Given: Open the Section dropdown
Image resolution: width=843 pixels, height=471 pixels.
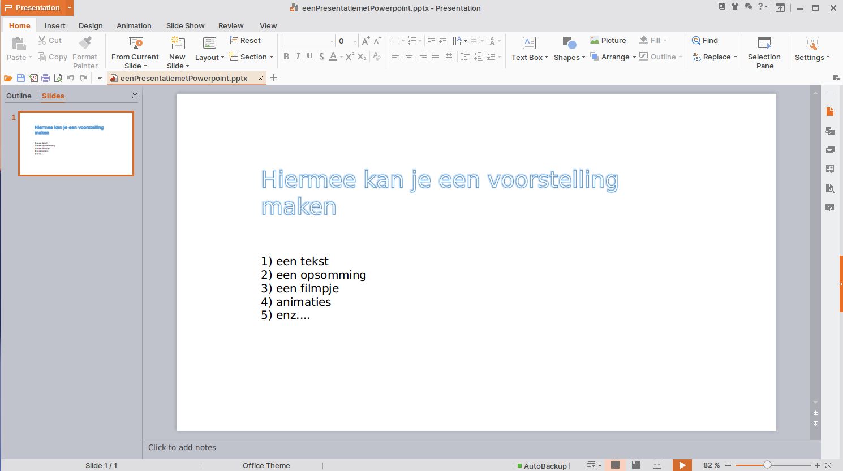Looking at the screenshot, I should 251,57.
